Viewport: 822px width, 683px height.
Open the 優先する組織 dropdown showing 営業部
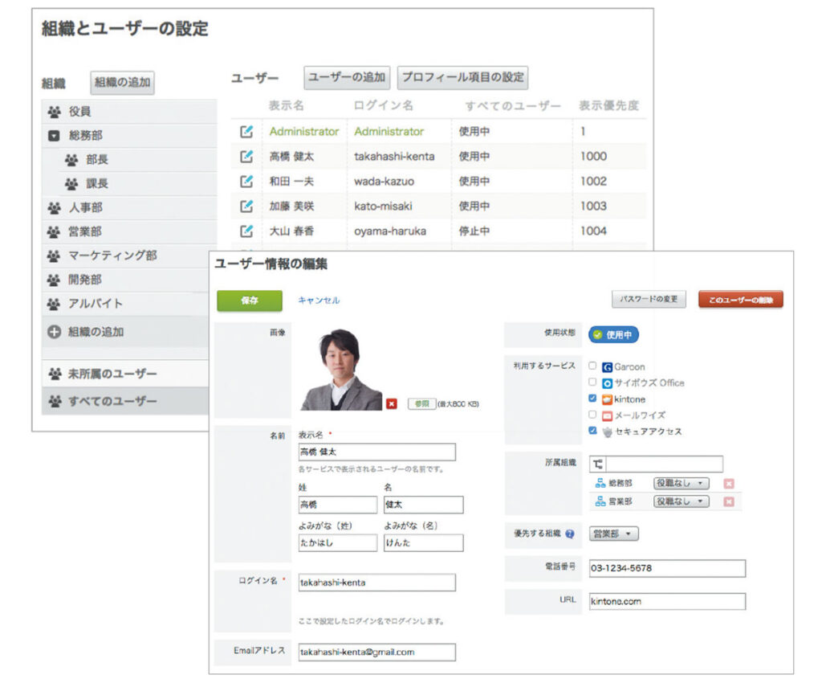point(615,534)
